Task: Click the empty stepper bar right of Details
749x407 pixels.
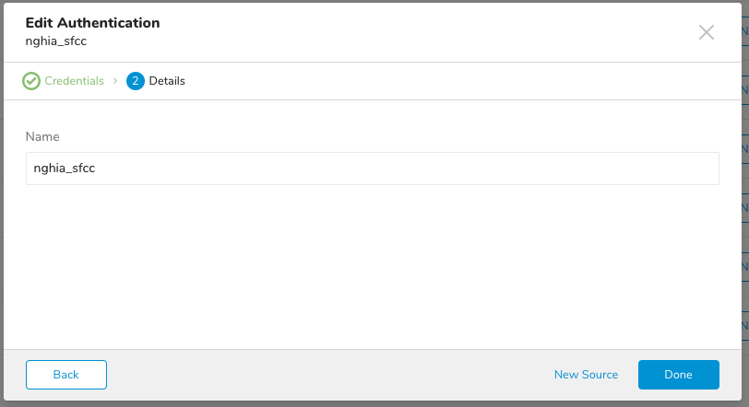Action: click(x=461, y=81)
